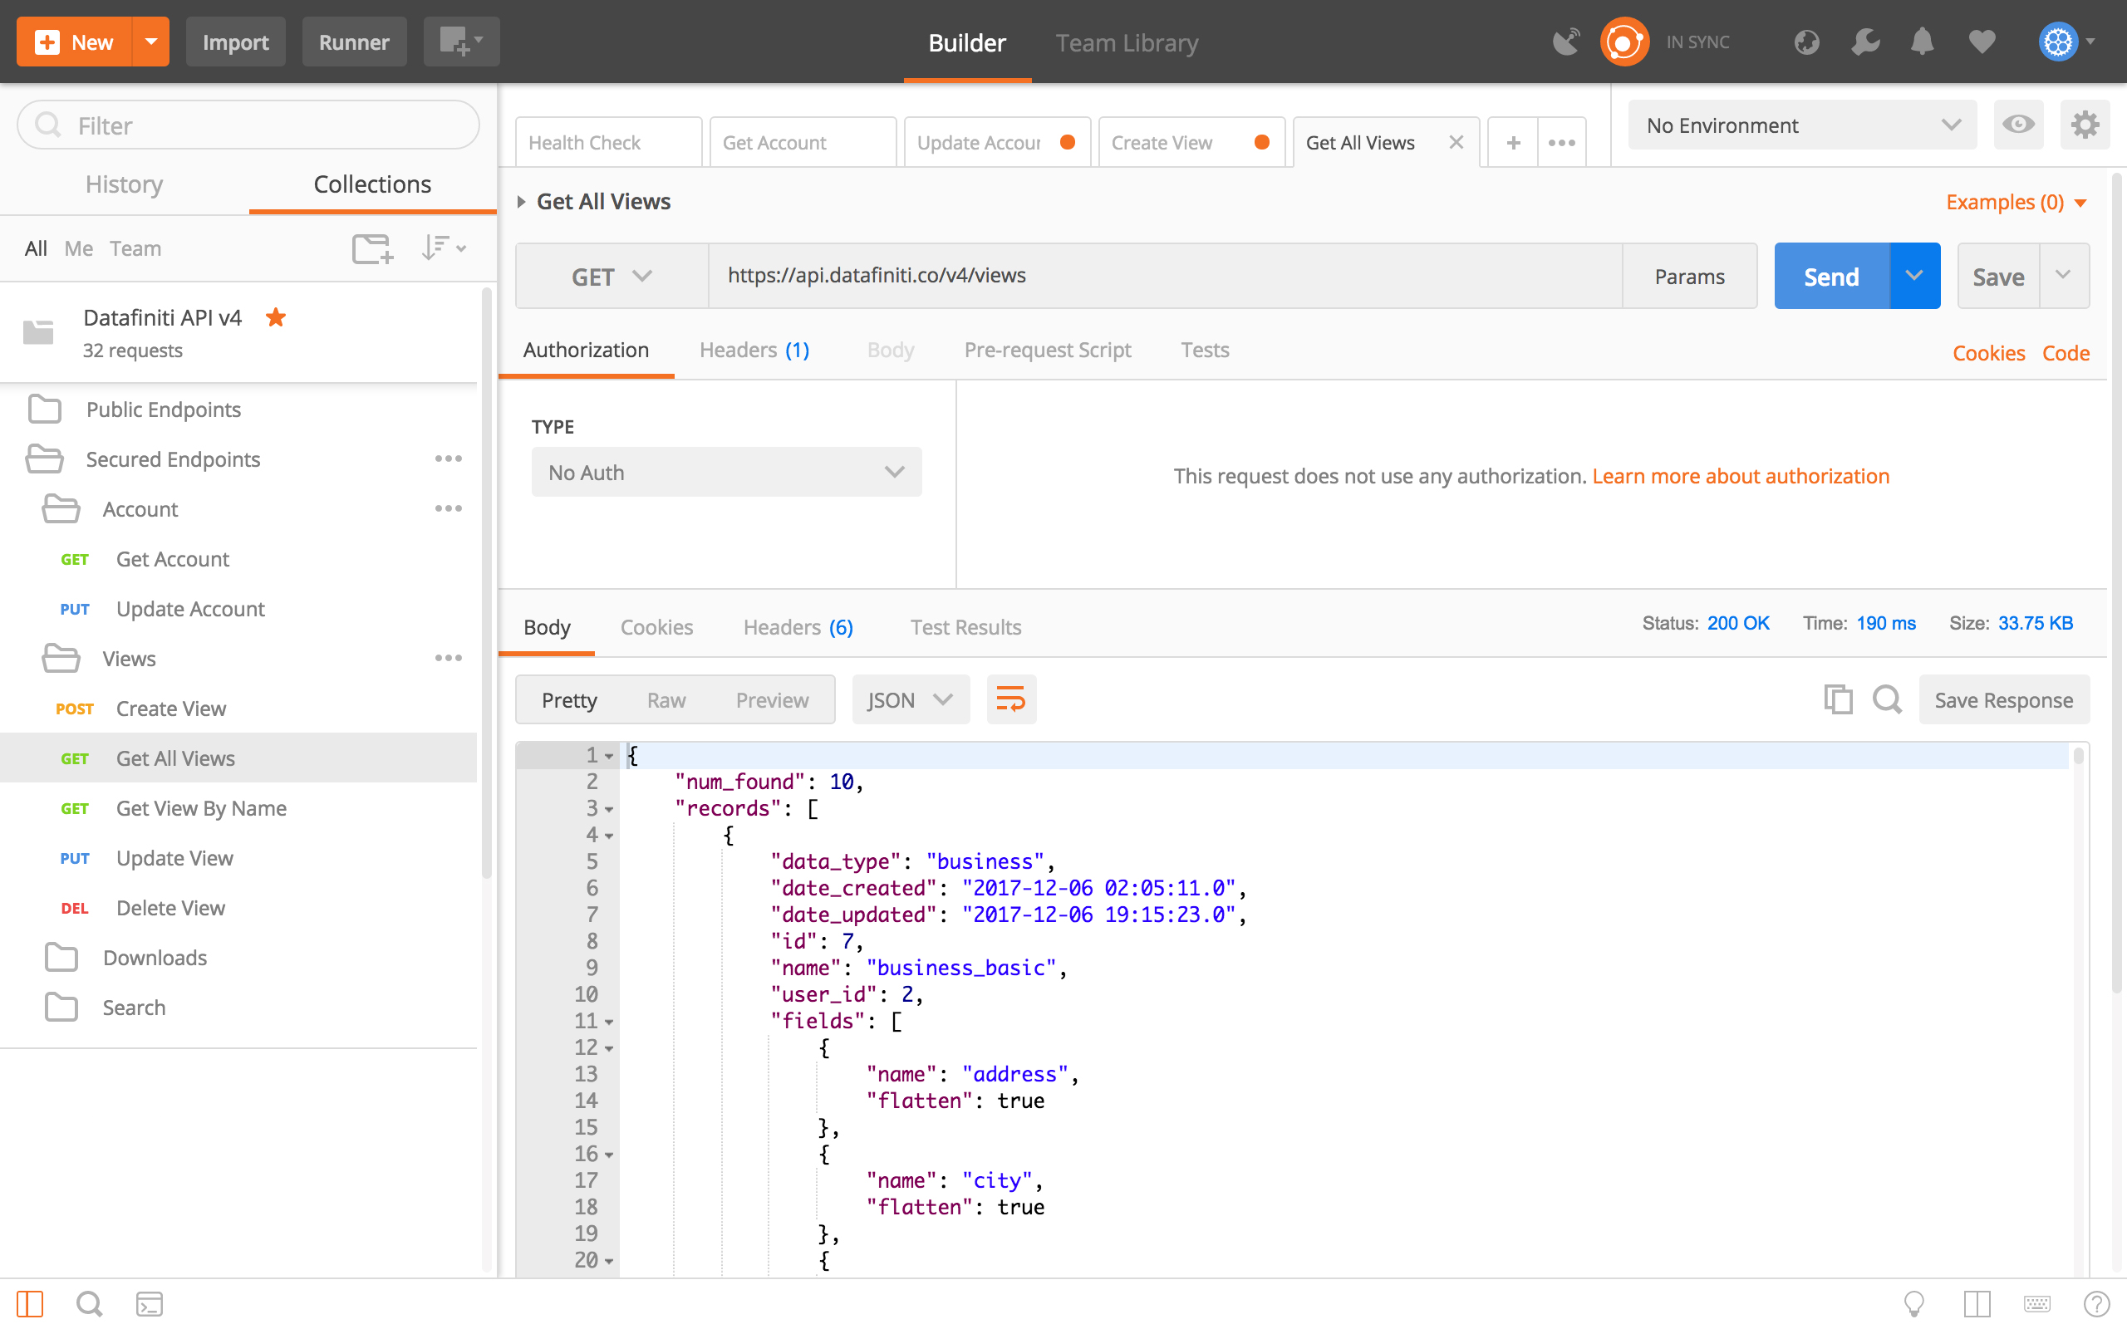The width and height of the screenshot is (2127, 1329).
Task: Open the environment quick look eye
Action: click(x=2018, y=125)
